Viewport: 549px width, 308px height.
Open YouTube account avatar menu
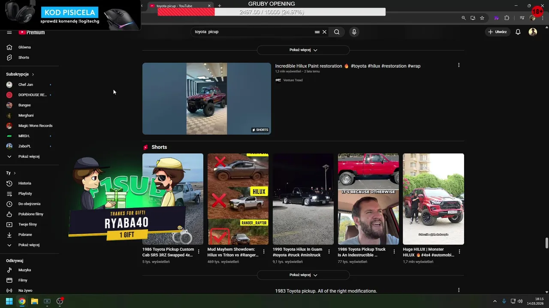coord(533,32)
